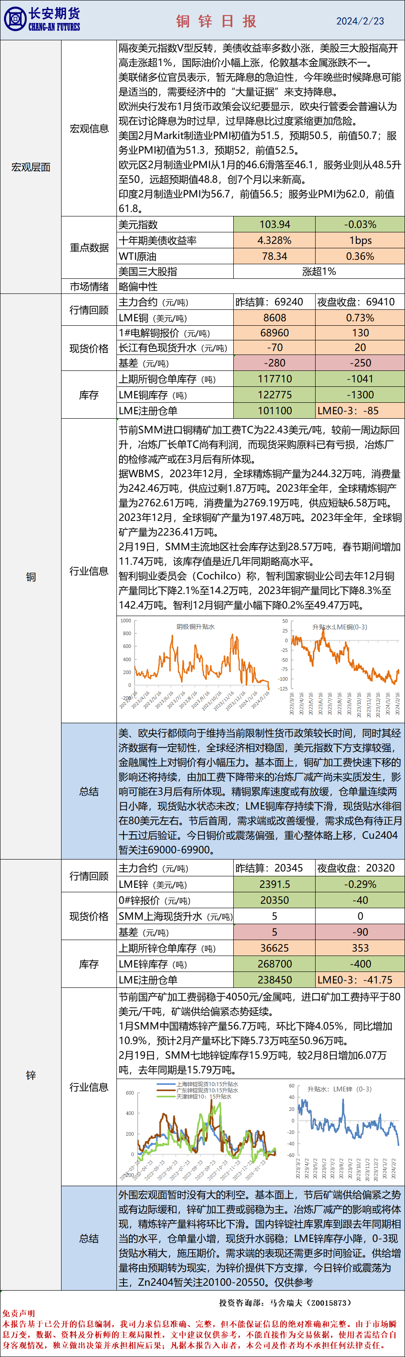
Task: Click the copper 基差 change -250
Action: click(360, 363)
